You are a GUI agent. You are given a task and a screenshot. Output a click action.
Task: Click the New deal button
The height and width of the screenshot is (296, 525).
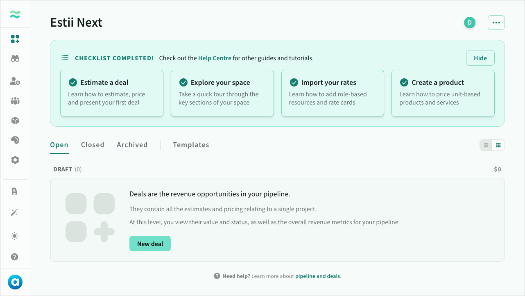[150, 244]
